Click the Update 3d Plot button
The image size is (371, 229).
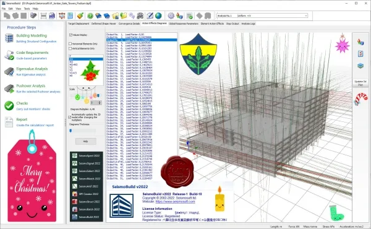(360, 83)
